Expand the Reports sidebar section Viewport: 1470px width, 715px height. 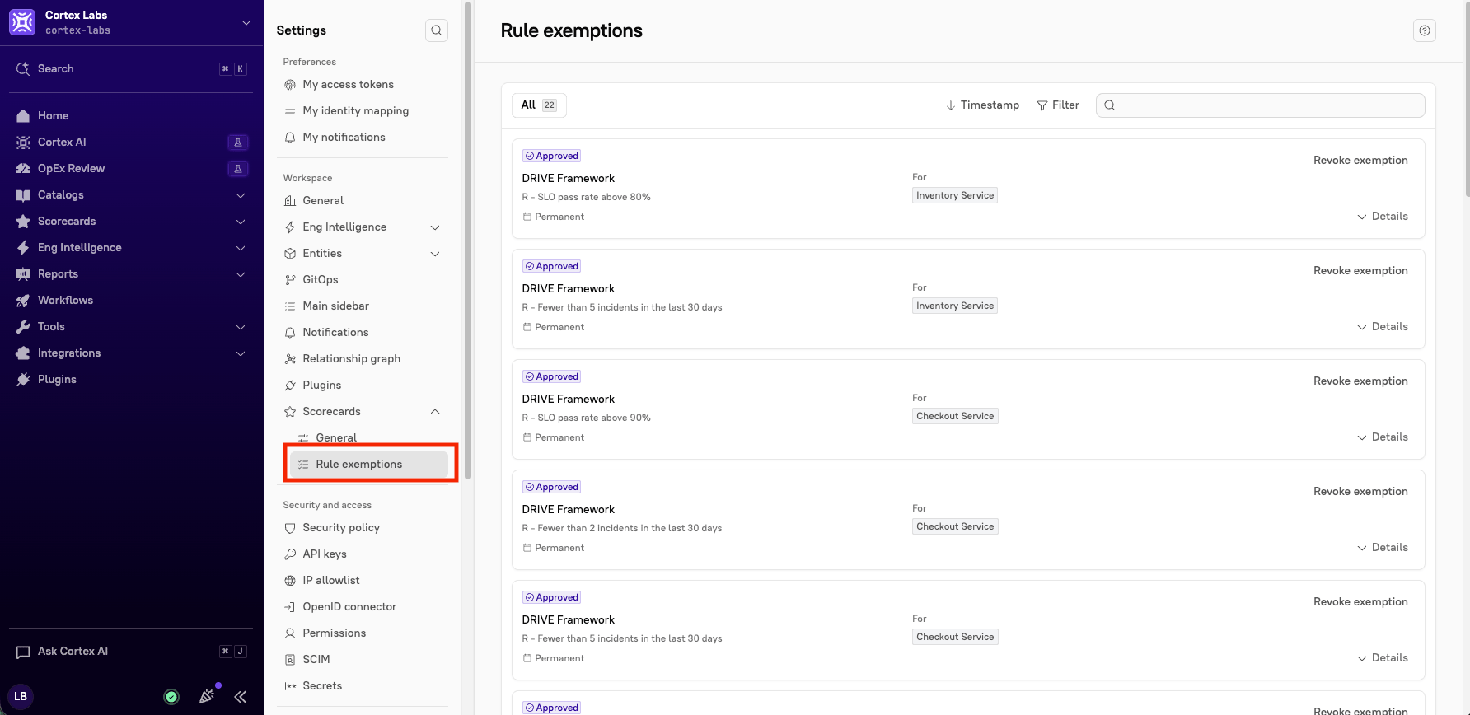(x=241, y=274)
